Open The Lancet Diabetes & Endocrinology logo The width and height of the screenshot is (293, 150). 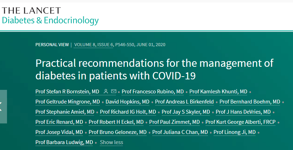coord(50,16)
